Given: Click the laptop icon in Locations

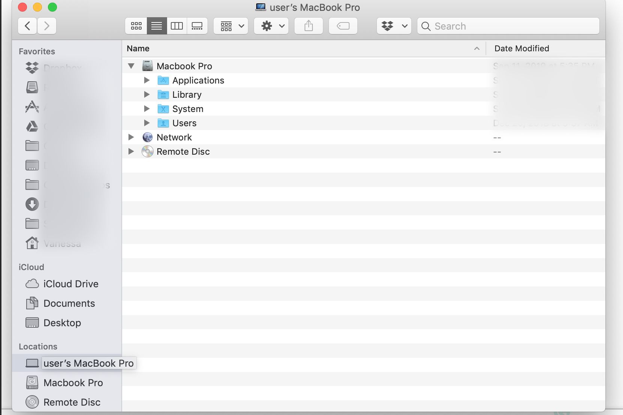Looking at the screenshot, I should (32, 363).
